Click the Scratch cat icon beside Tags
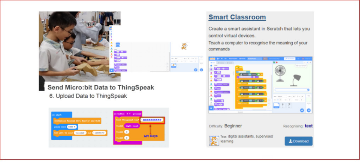Screen dimensions: 362x163 [214, 141]
